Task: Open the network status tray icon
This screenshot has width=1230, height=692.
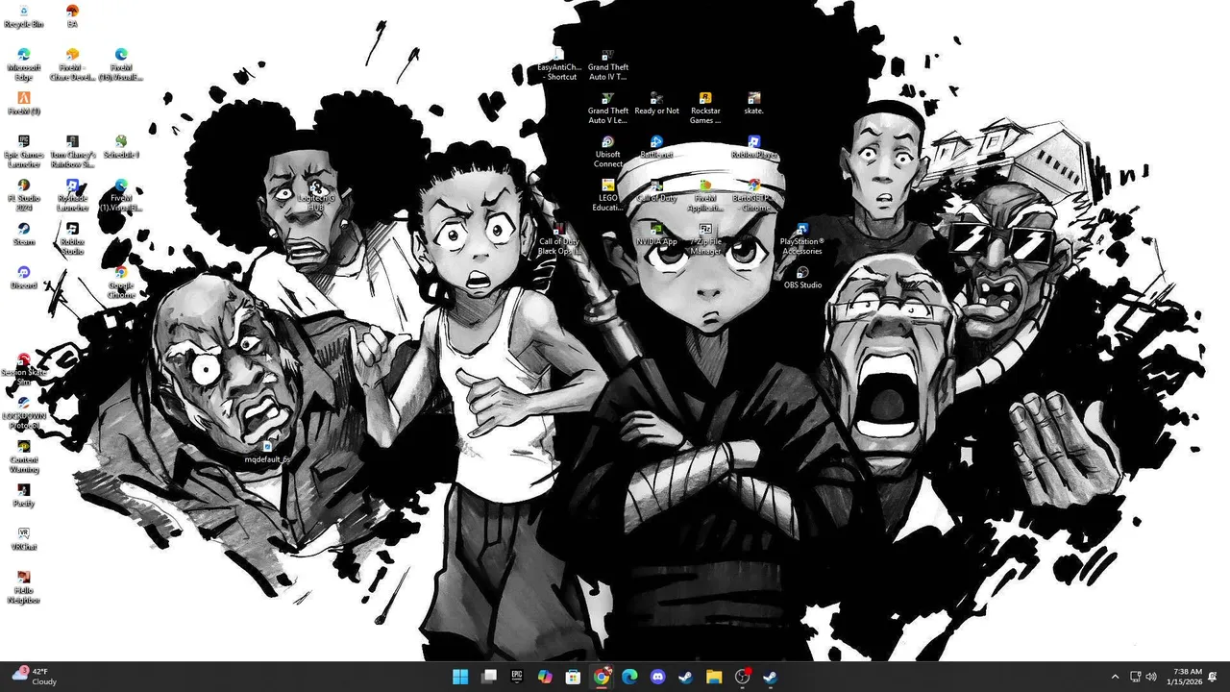Action: 1135,677
